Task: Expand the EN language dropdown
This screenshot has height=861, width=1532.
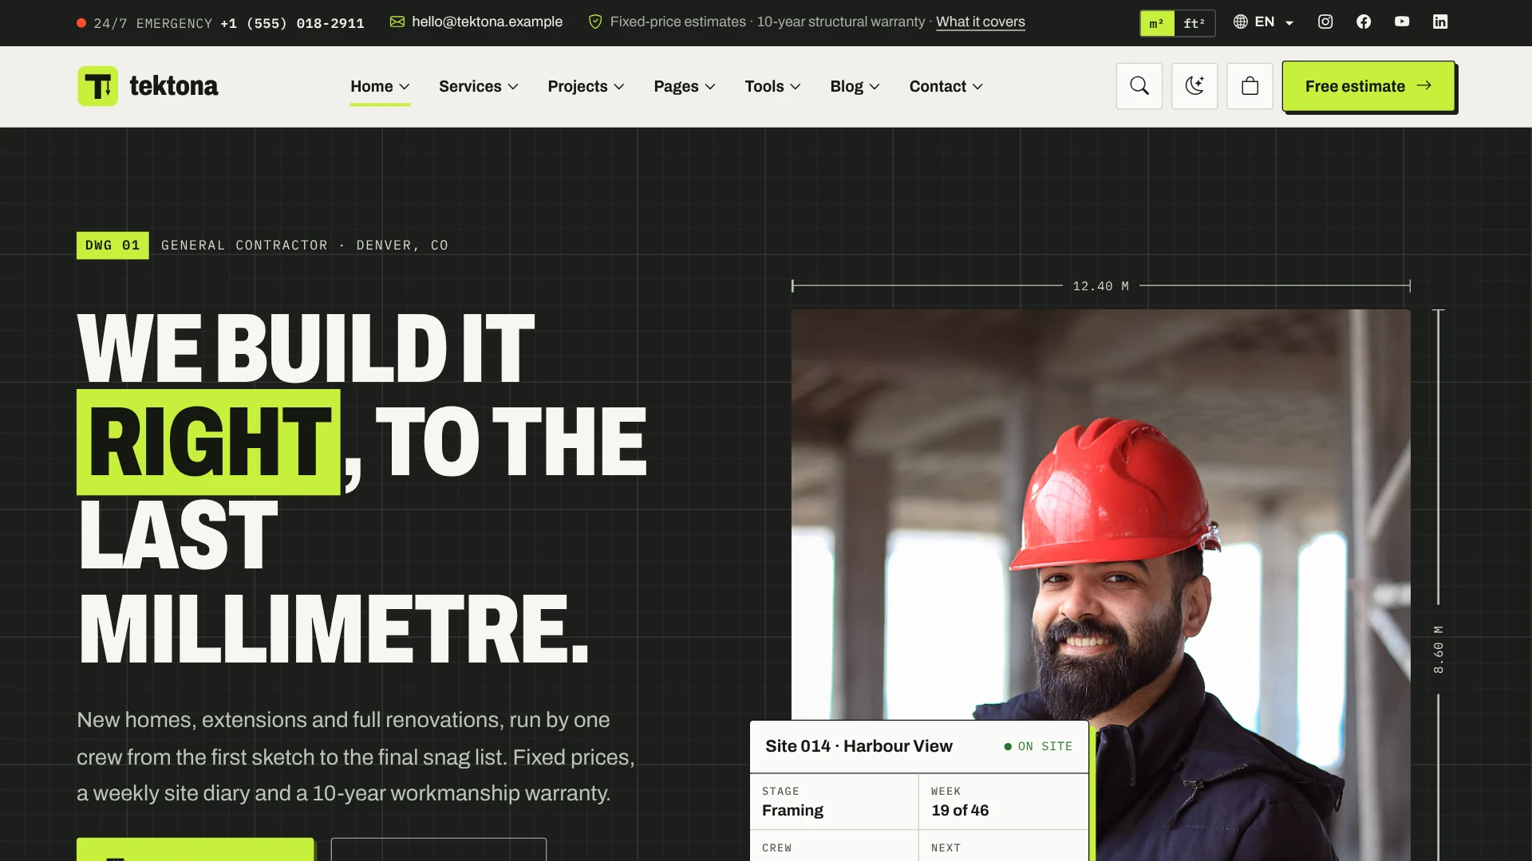Action: click(x=1264, y=22)
